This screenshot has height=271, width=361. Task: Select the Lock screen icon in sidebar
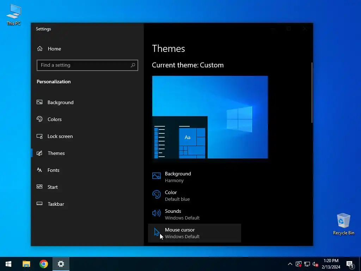39,136
